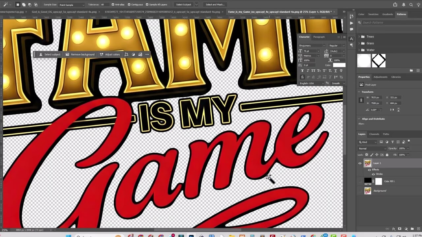
Task: Click the Underline T icon in Character panel
Action: coord(336,71)
